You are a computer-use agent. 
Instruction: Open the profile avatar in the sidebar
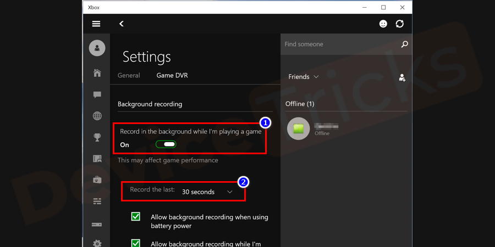[x=97, y=48]
